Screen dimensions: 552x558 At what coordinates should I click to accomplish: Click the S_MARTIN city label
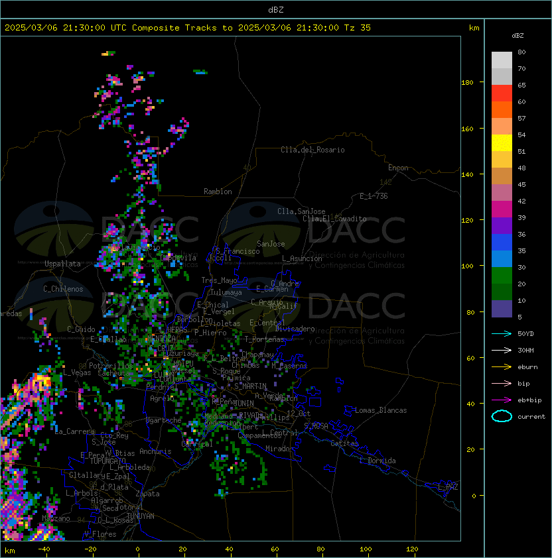click(251, 386)
